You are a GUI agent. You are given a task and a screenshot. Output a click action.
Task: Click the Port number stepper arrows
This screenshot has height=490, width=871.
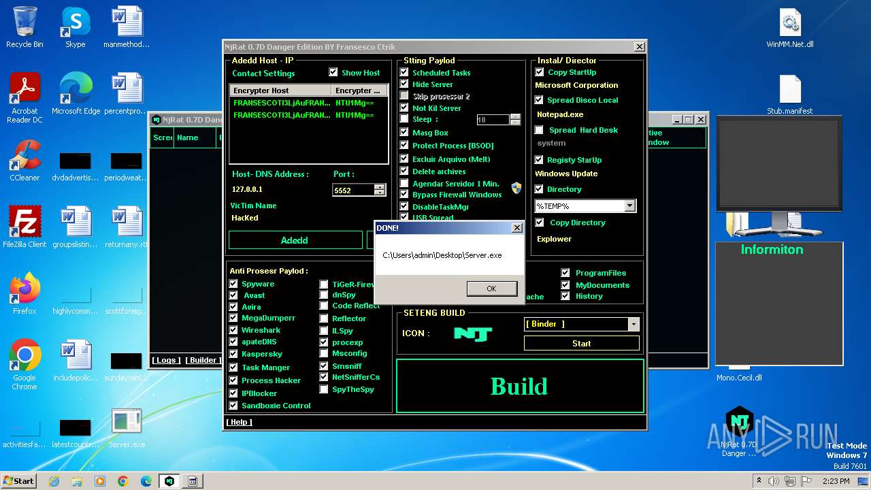(x=380, y=190)
